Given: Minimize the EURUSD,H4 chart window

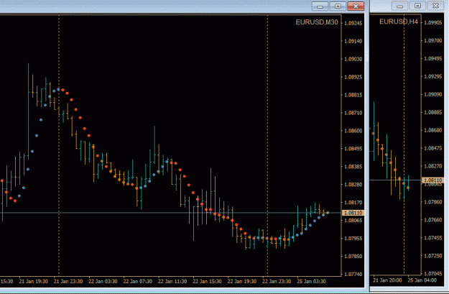Looking at the screenshot, I should tap(399, 6).
